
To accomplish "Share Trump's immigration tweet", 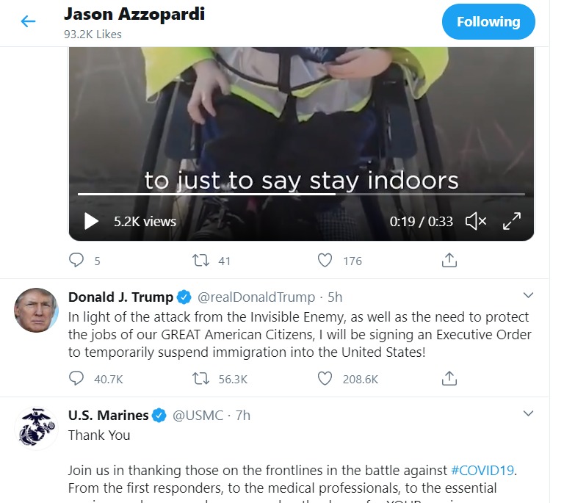I will tap(449, 378).
